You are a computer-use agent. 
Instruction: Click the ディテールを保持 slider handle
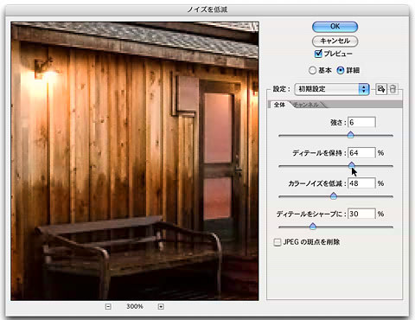[x=352, y=165]
